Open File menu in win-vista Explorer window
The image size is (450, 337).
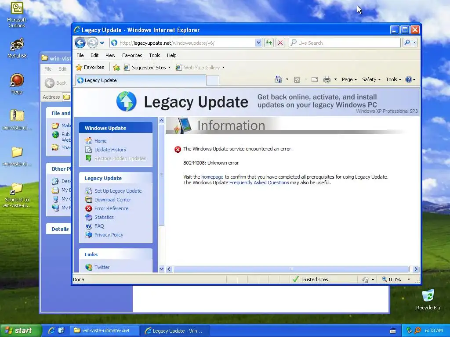tap(48, 69)
